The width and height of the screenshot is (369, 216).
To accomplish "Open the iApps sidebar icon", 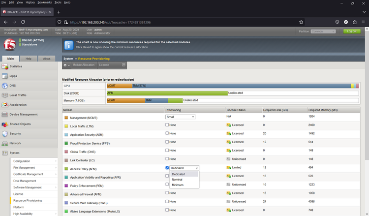I will point(5,76).
